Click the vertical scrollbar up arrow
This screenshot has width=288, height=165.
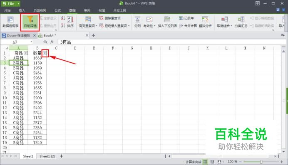click(283, 51)
